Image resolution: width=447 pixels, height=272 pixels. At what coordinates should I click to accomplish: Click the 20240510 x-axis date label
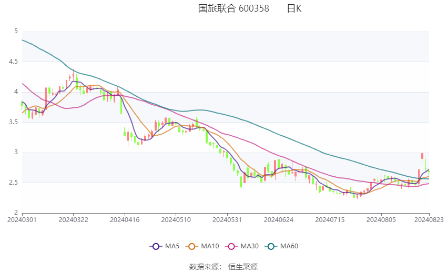click(x=176, y=220)
